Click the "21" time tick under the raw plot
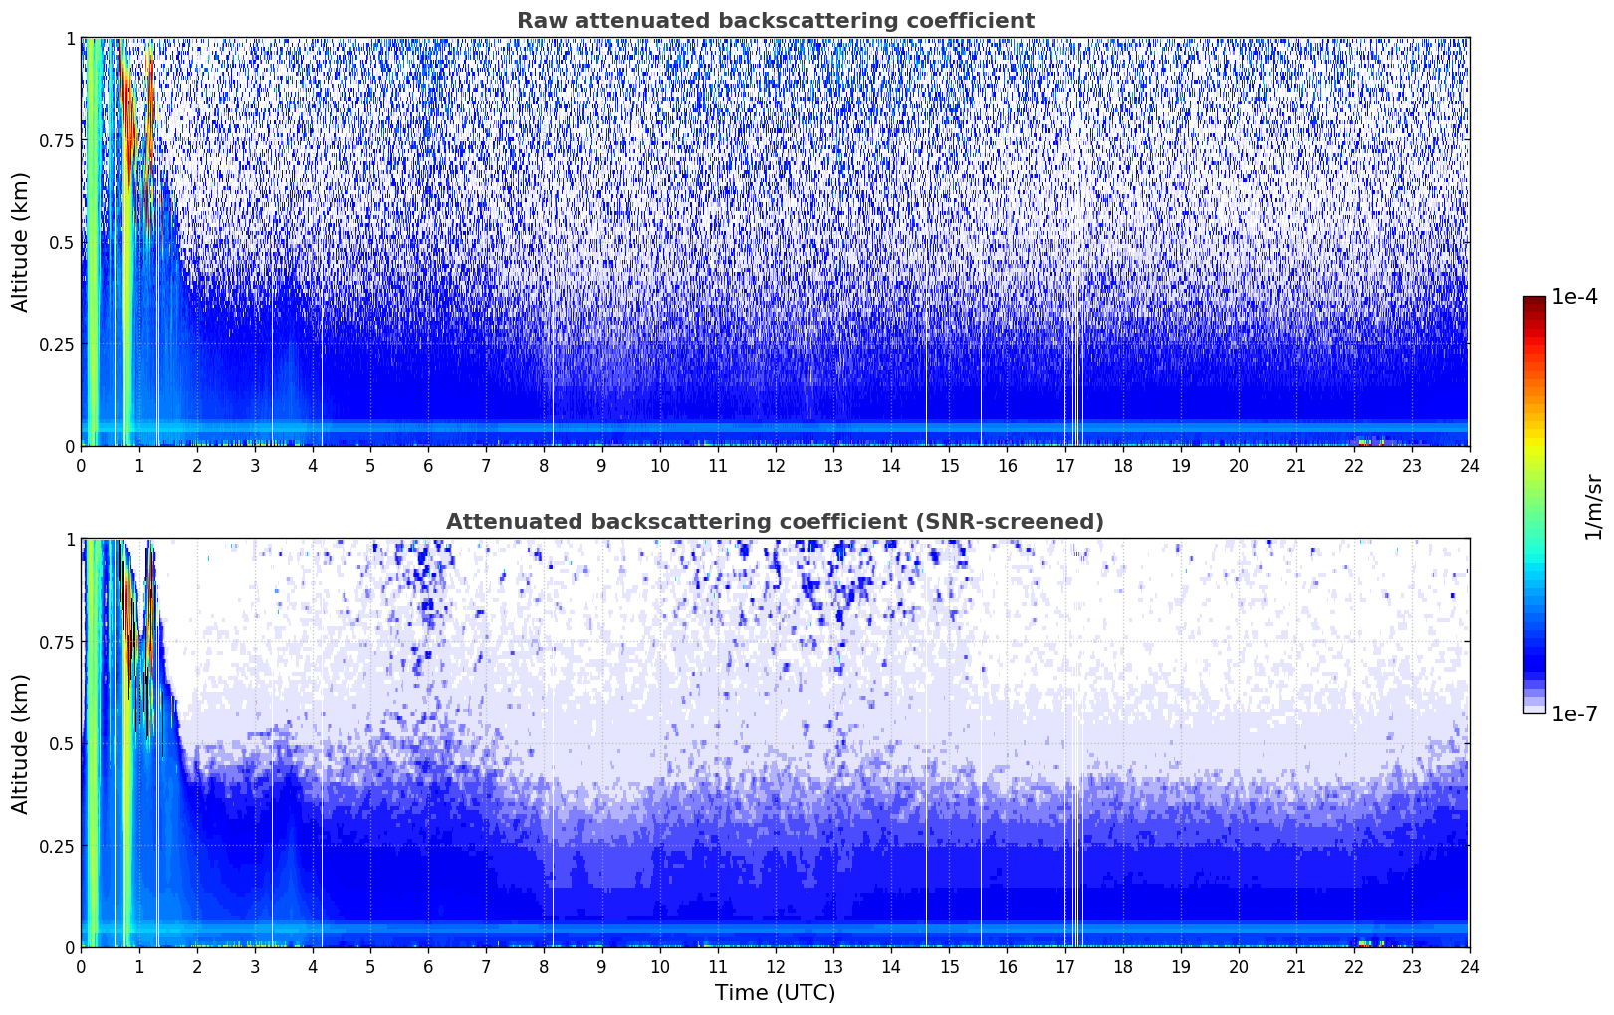This screenshot has width=1614, height=1015. coord(1296,465)
